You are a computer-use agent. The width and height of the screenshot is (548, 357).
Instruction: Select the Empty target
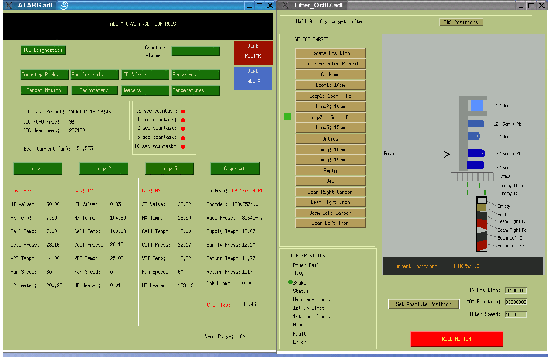tap(331, 171)
